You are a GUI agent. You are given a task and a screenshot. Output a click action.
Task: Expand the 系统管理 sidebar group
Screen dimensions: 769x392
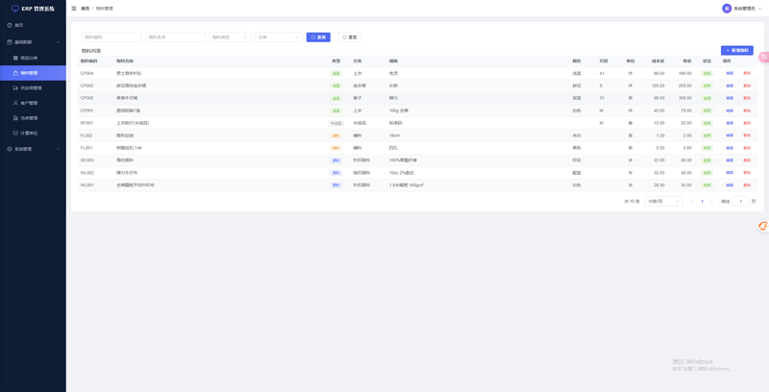click(x=33, y=149)
